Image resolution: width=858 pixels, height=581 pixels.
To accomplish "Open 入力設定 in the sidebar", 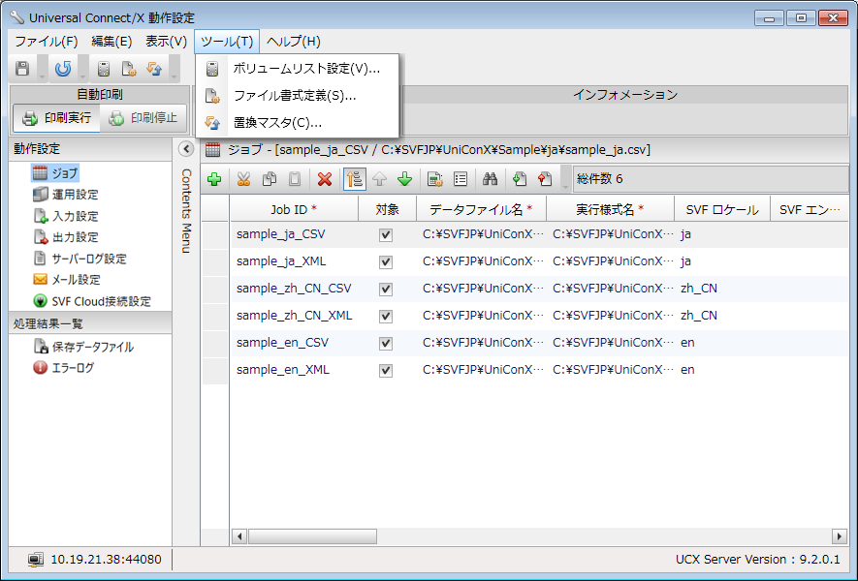I will tap(66, 216).
